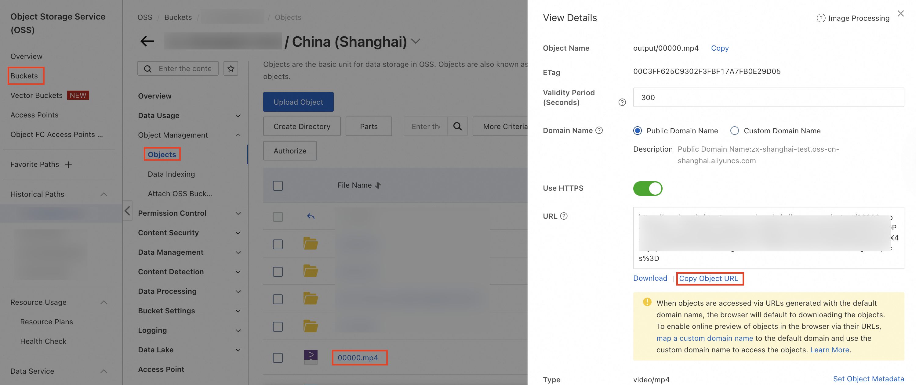Screen dimensions: 916x385
Task: Click the Copy Object URL link
Action: (708, 279)
